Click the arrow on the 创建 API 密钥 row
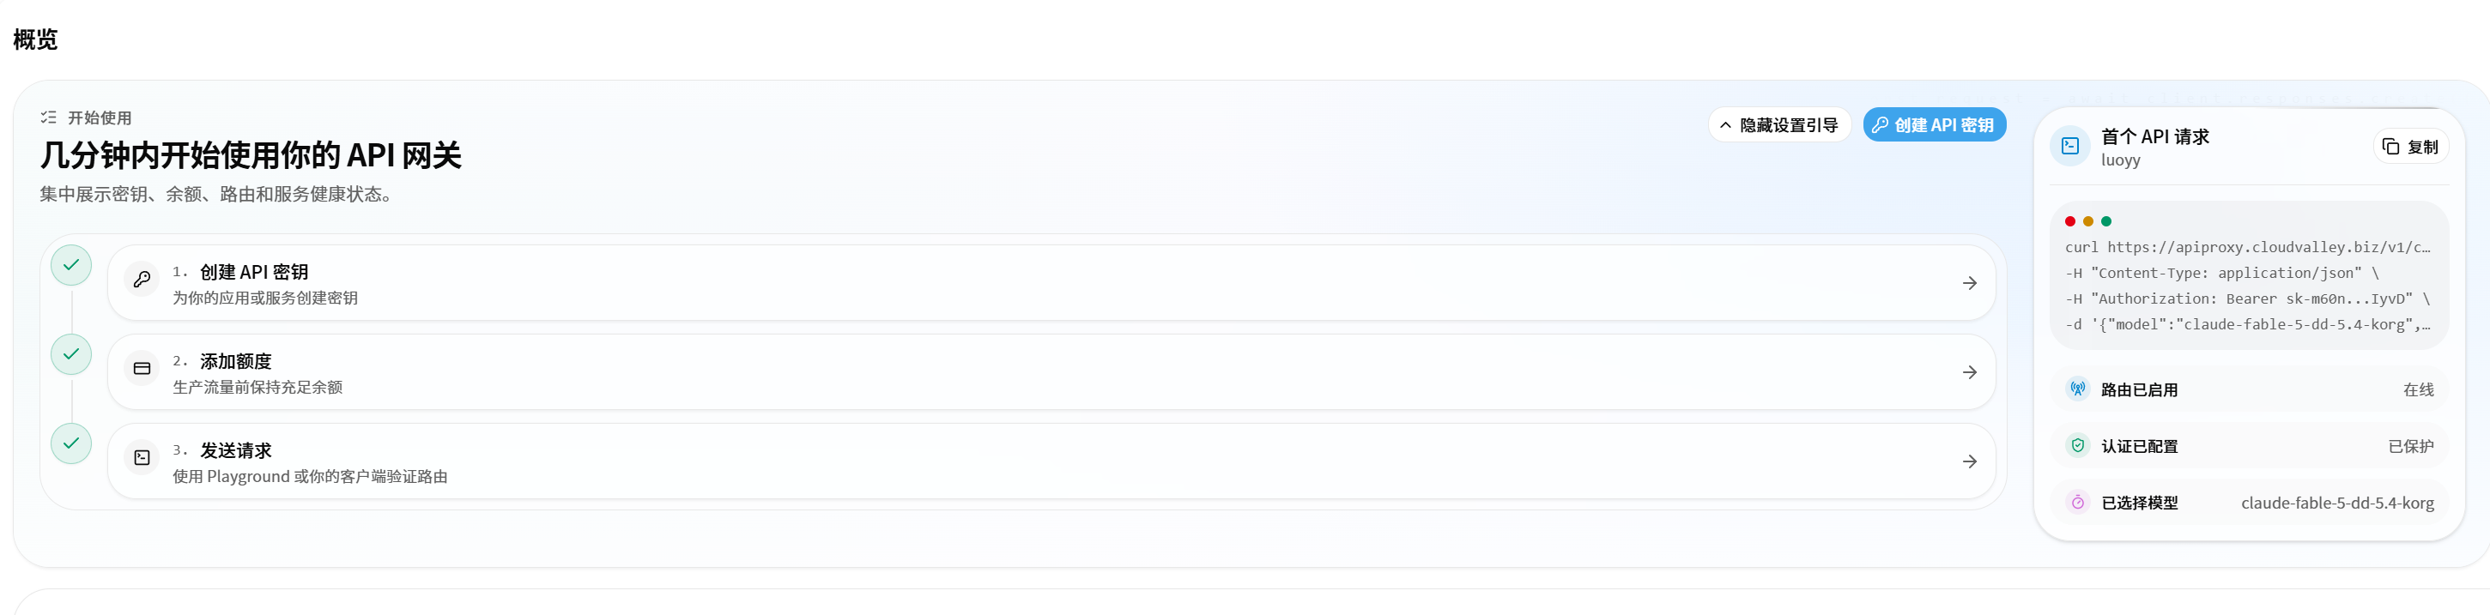Image resolution: width=2490 pixels, height=615 pixels. (x=1969, y=283)
